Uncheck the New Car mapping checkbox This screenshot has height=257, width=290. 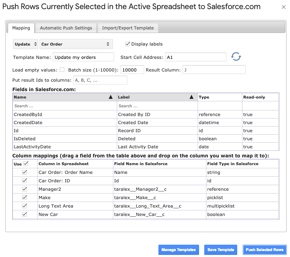(x=24, y=214)
